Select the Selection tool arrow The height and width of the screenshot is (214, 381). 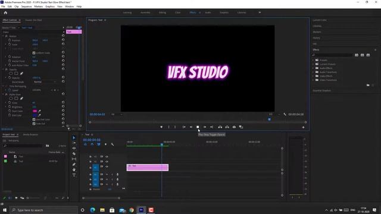point(74,137)
